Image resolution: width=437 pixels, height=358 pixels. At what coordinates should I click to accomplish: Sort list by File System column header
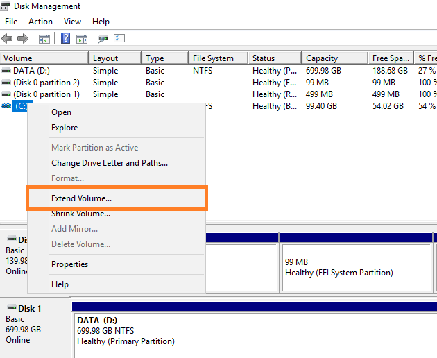tap(213, 58)
